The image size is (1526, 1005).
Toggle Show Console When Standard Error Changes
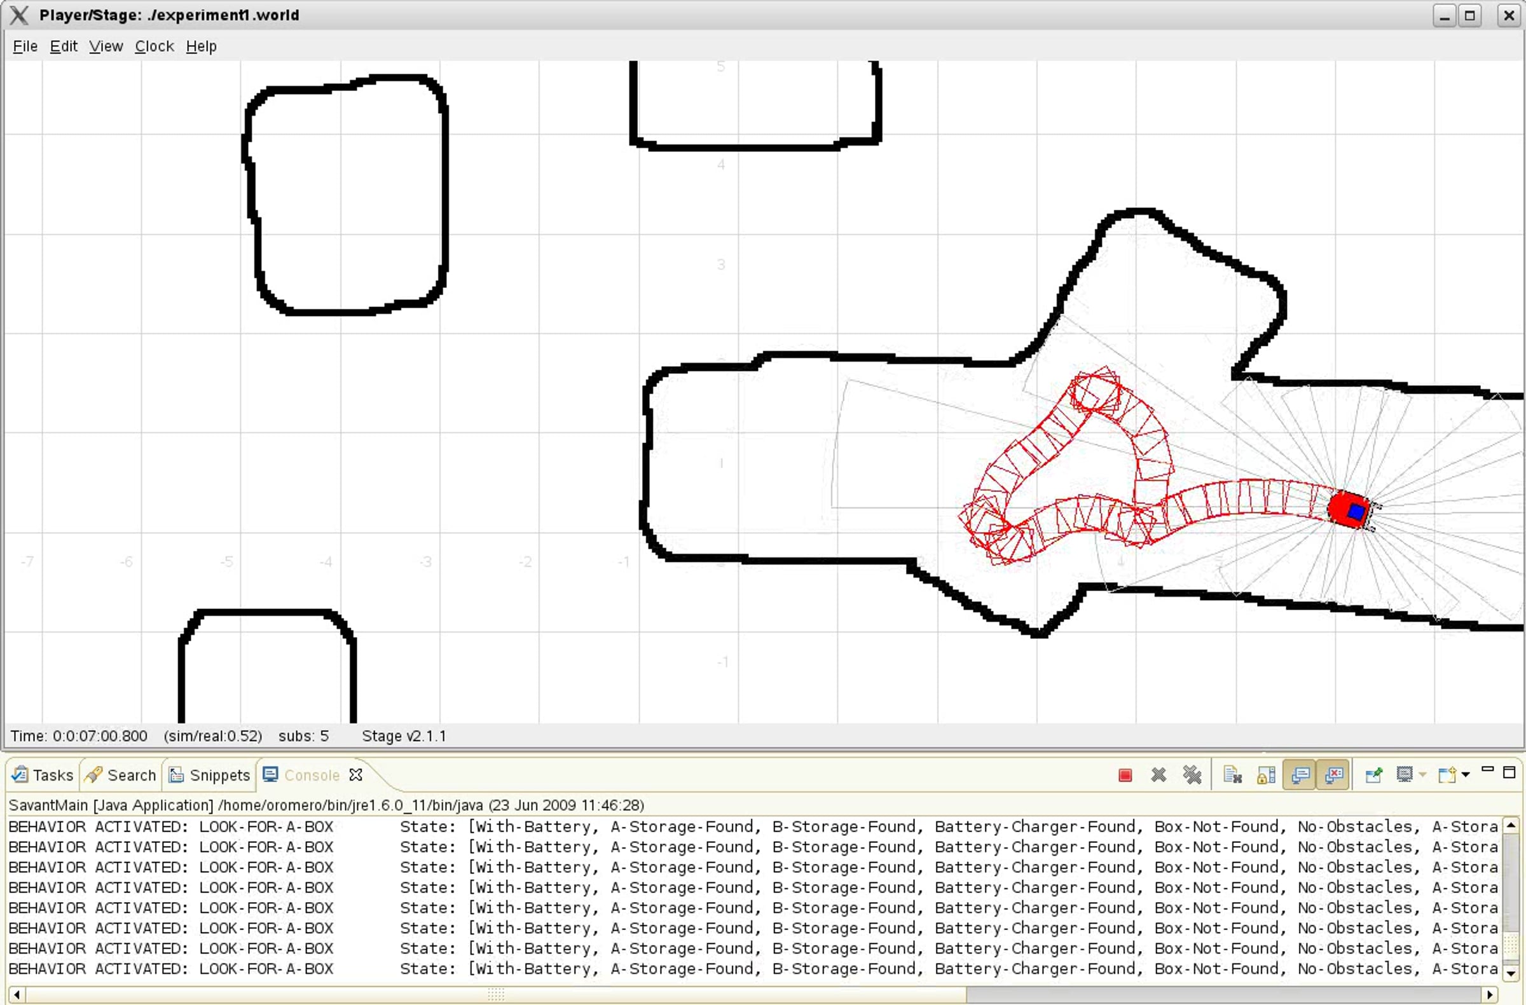pyautogui.click(x=1333, y=776)
